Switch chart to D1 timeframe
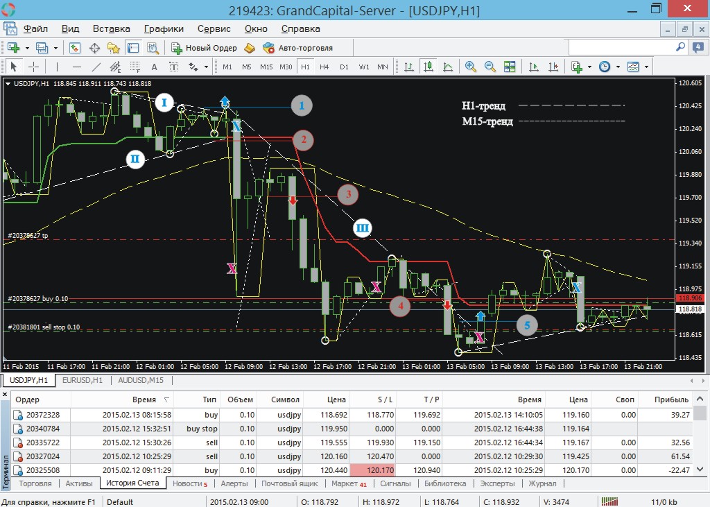Screen dimensions: 710x507 click(344, 67)
